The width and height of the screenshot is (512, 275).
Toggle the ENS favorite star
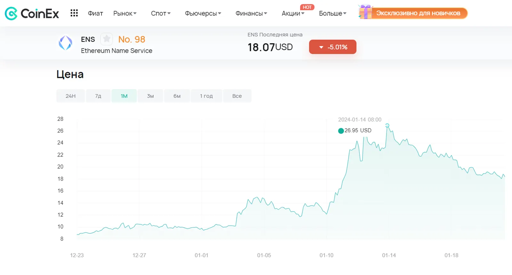[107, 39]
